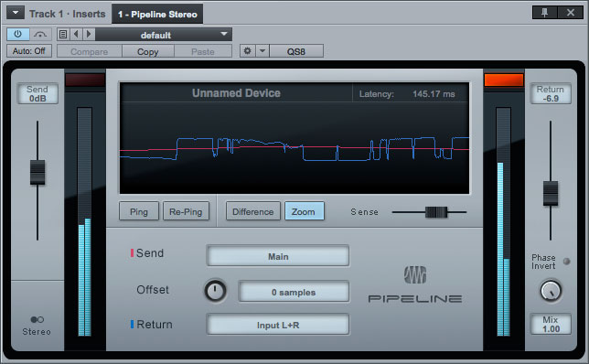Image resolution: width=589 pixels, height=364 pixels.
Task: Toggle the Difference display mode
Action: [252, 211]
